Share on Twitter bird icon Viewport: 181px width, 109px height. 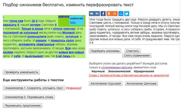[x=127, y=14]
